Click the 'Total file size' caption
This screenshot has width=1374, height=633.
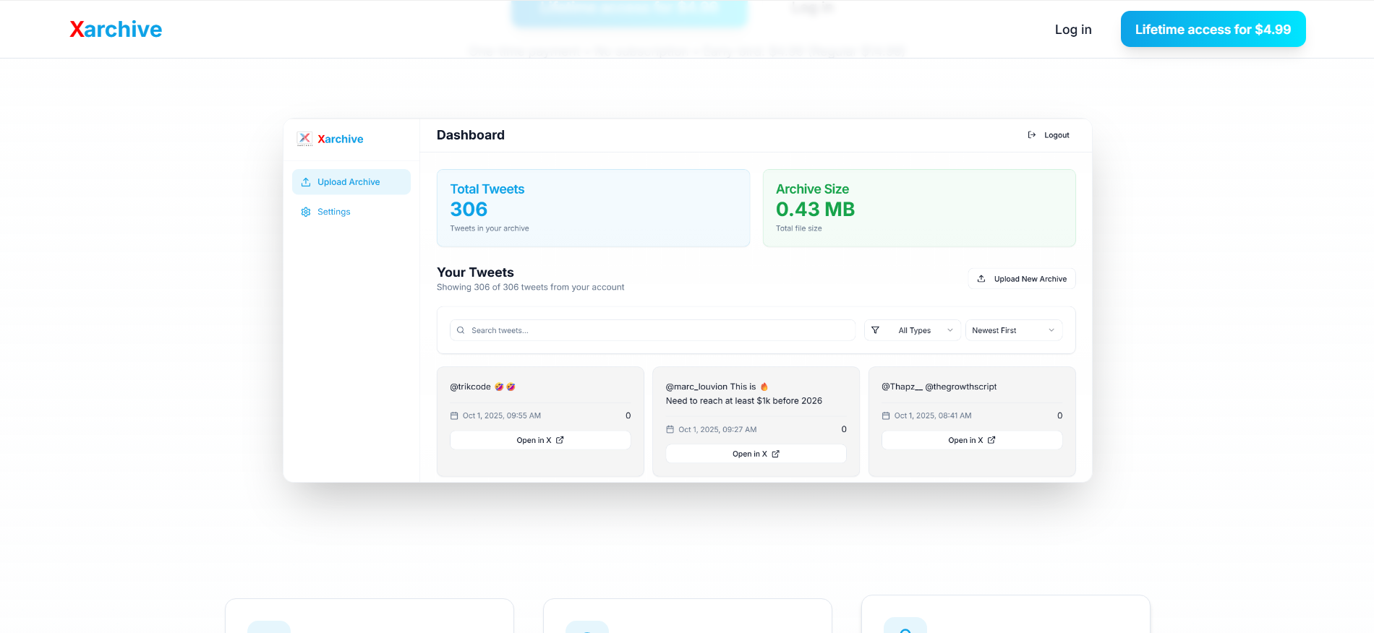point(799,228)
